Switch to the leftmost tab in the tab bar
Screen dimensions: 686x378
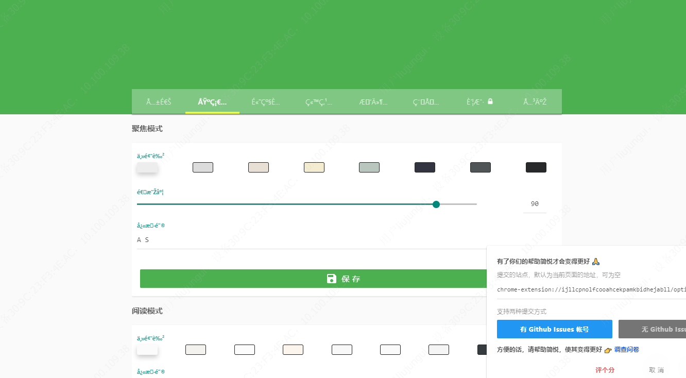(159, 101)
